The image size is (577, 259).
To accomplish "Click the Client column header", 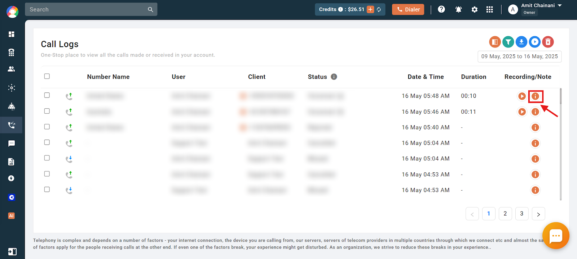I will (257, 77).
